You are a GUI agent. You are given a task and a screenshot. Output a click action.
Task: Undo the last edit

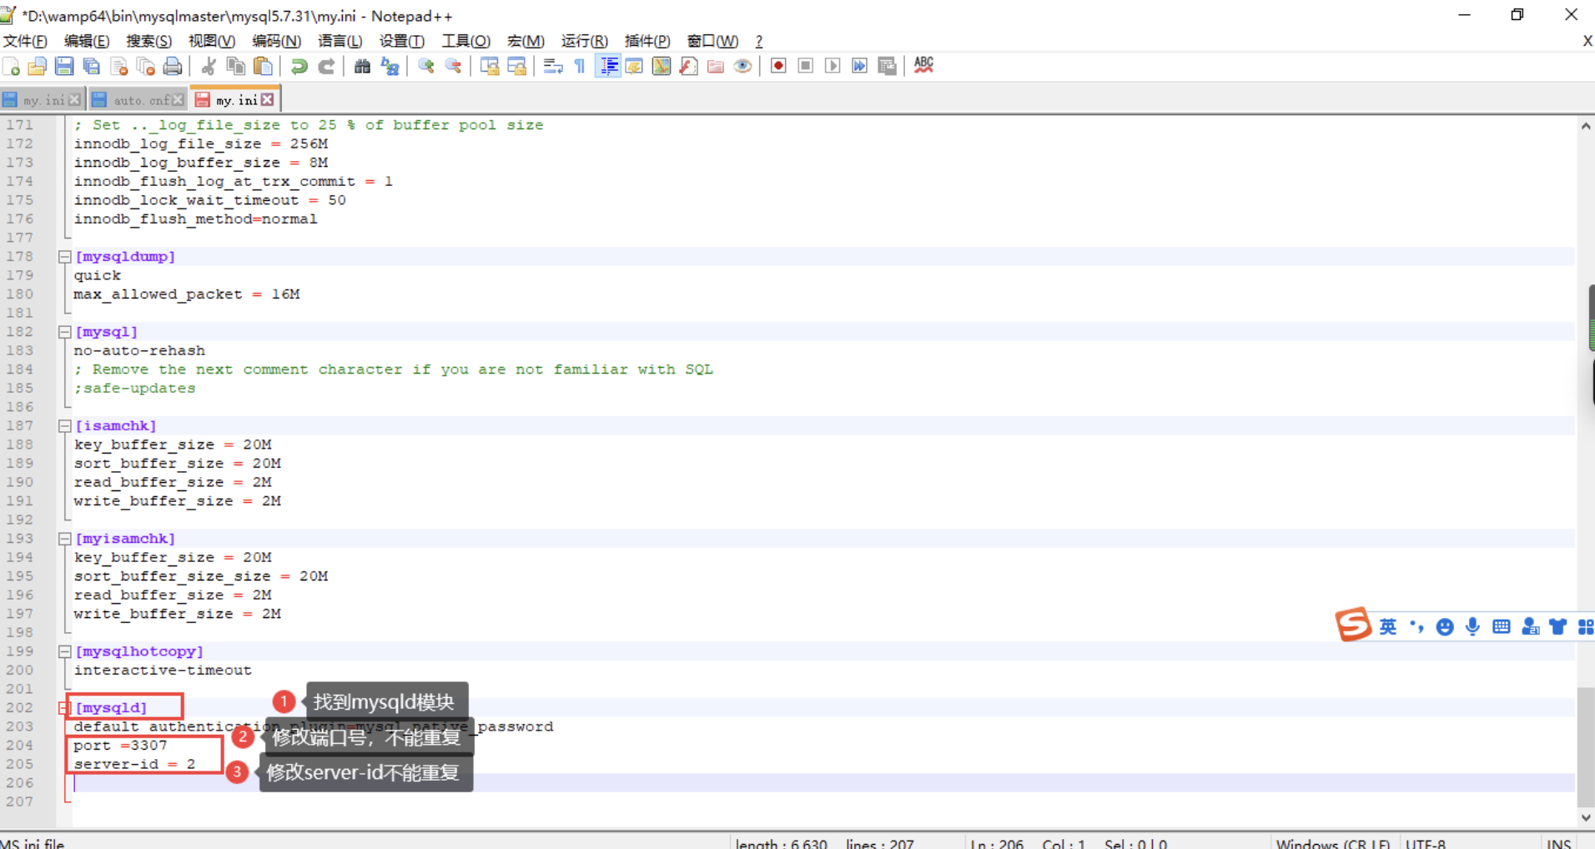click(x=299, y=66)
